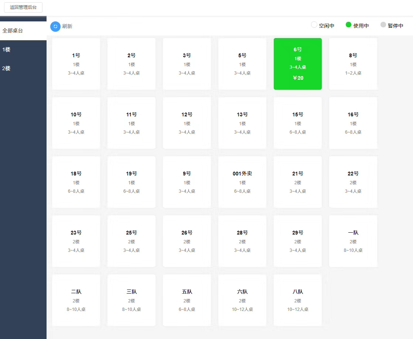Image resolution: width=413 pixels, height=339 pixels.
Task: Choose table card 28号
Action: tap(242, 241)
